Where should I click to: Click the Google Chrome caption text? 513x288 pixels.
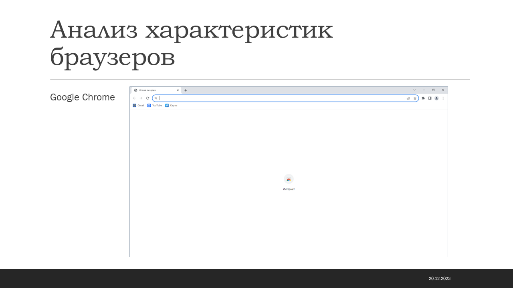point(83,97)
